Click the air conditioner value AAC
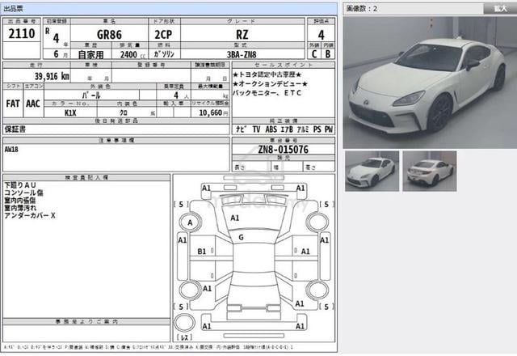The image size is (517, 356). [33, 104]
